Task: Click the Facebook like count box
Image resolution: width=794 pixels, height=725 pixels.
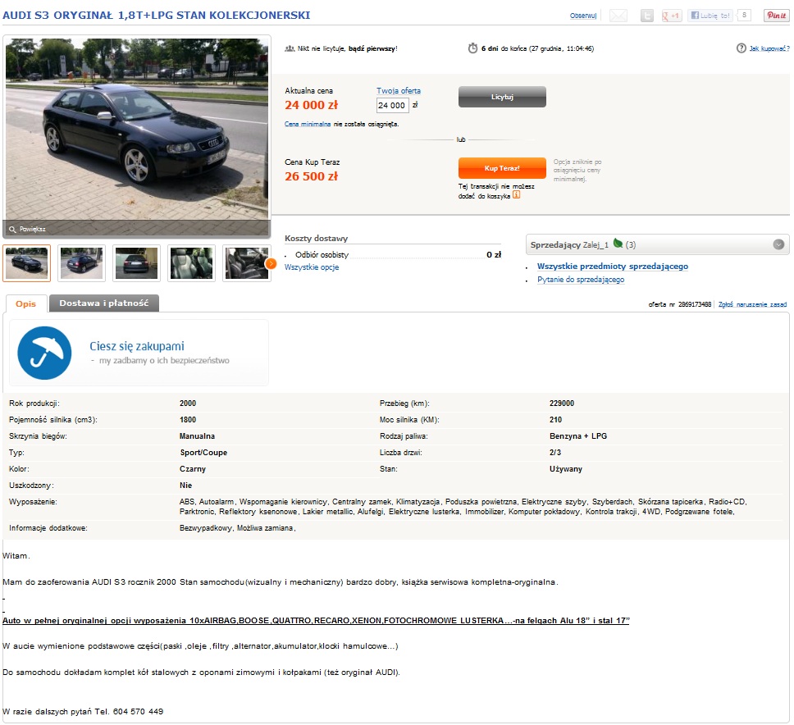Action: click(744, 16)
